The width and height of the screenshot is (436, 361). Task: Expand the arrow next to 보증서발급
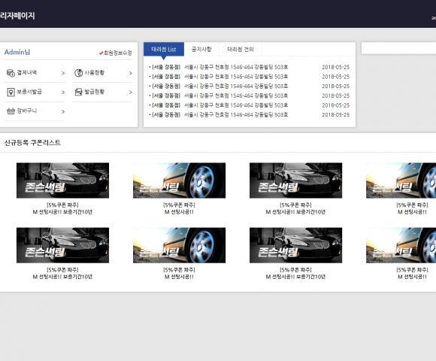click(63, 92)
